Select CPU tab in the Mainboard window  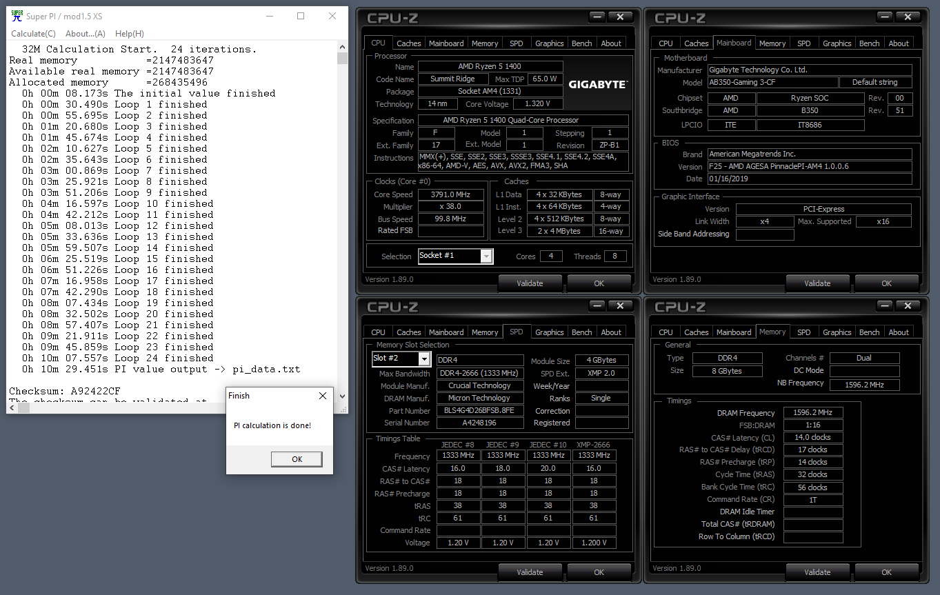666,43
